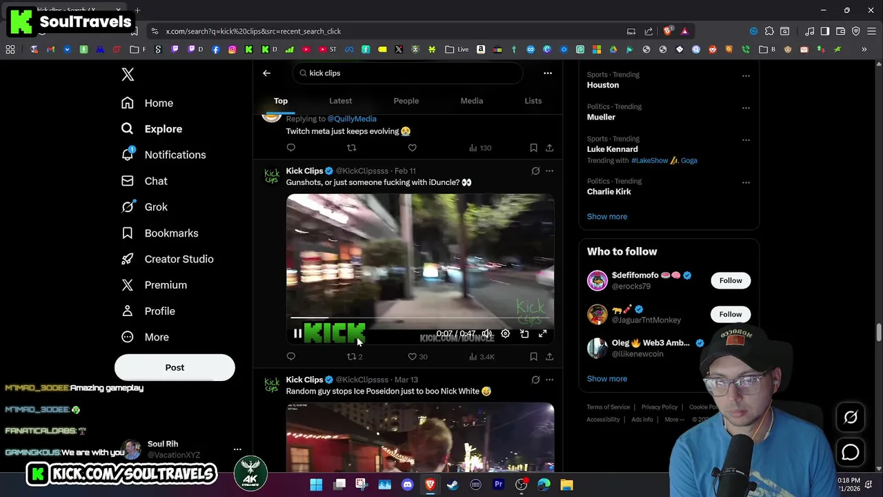The image size is (883, 497).
Task: Select the Top tab
Action: 281,101
